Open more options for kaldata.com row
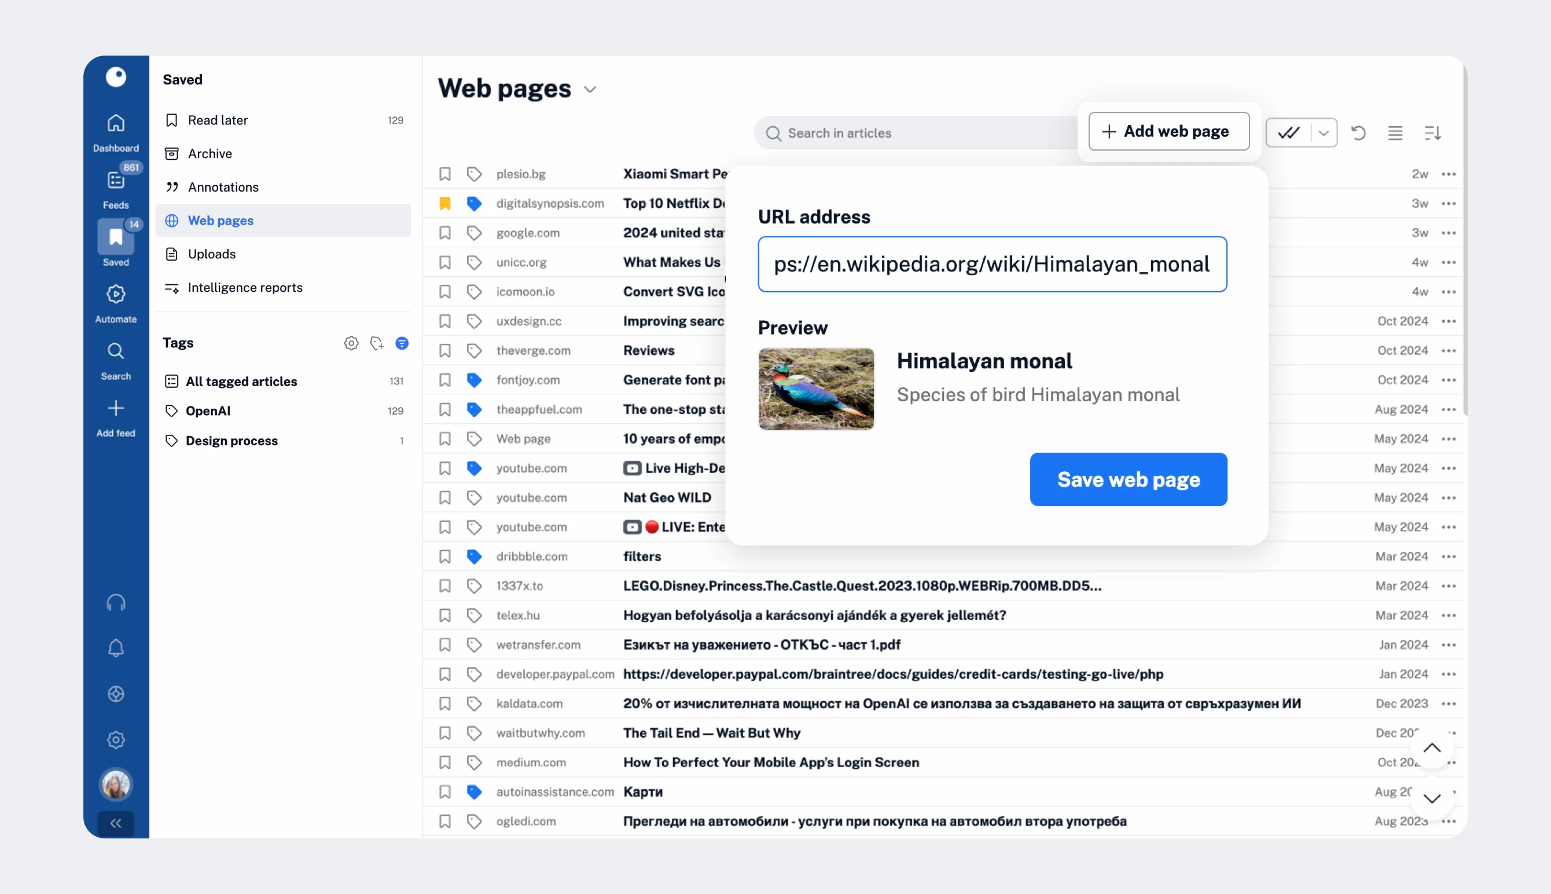 tap(1449, 704)
